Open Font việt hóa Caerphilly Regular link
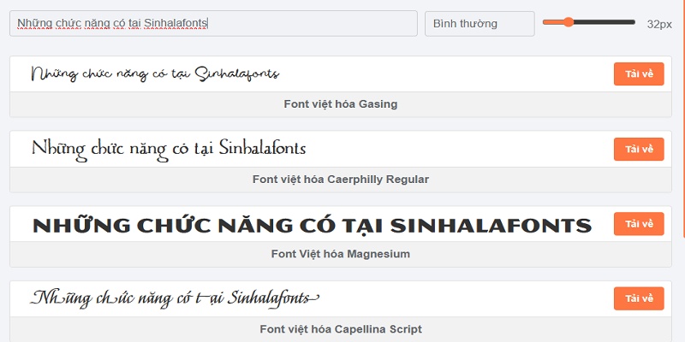 click(340, 180)
